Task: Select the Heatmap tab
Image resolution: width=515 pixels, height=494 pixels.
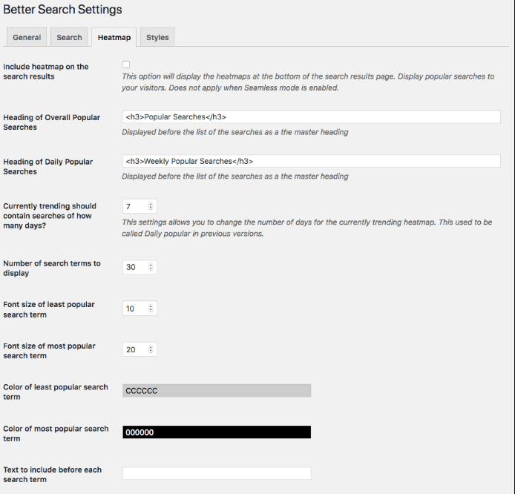Action: pos(114,38)
